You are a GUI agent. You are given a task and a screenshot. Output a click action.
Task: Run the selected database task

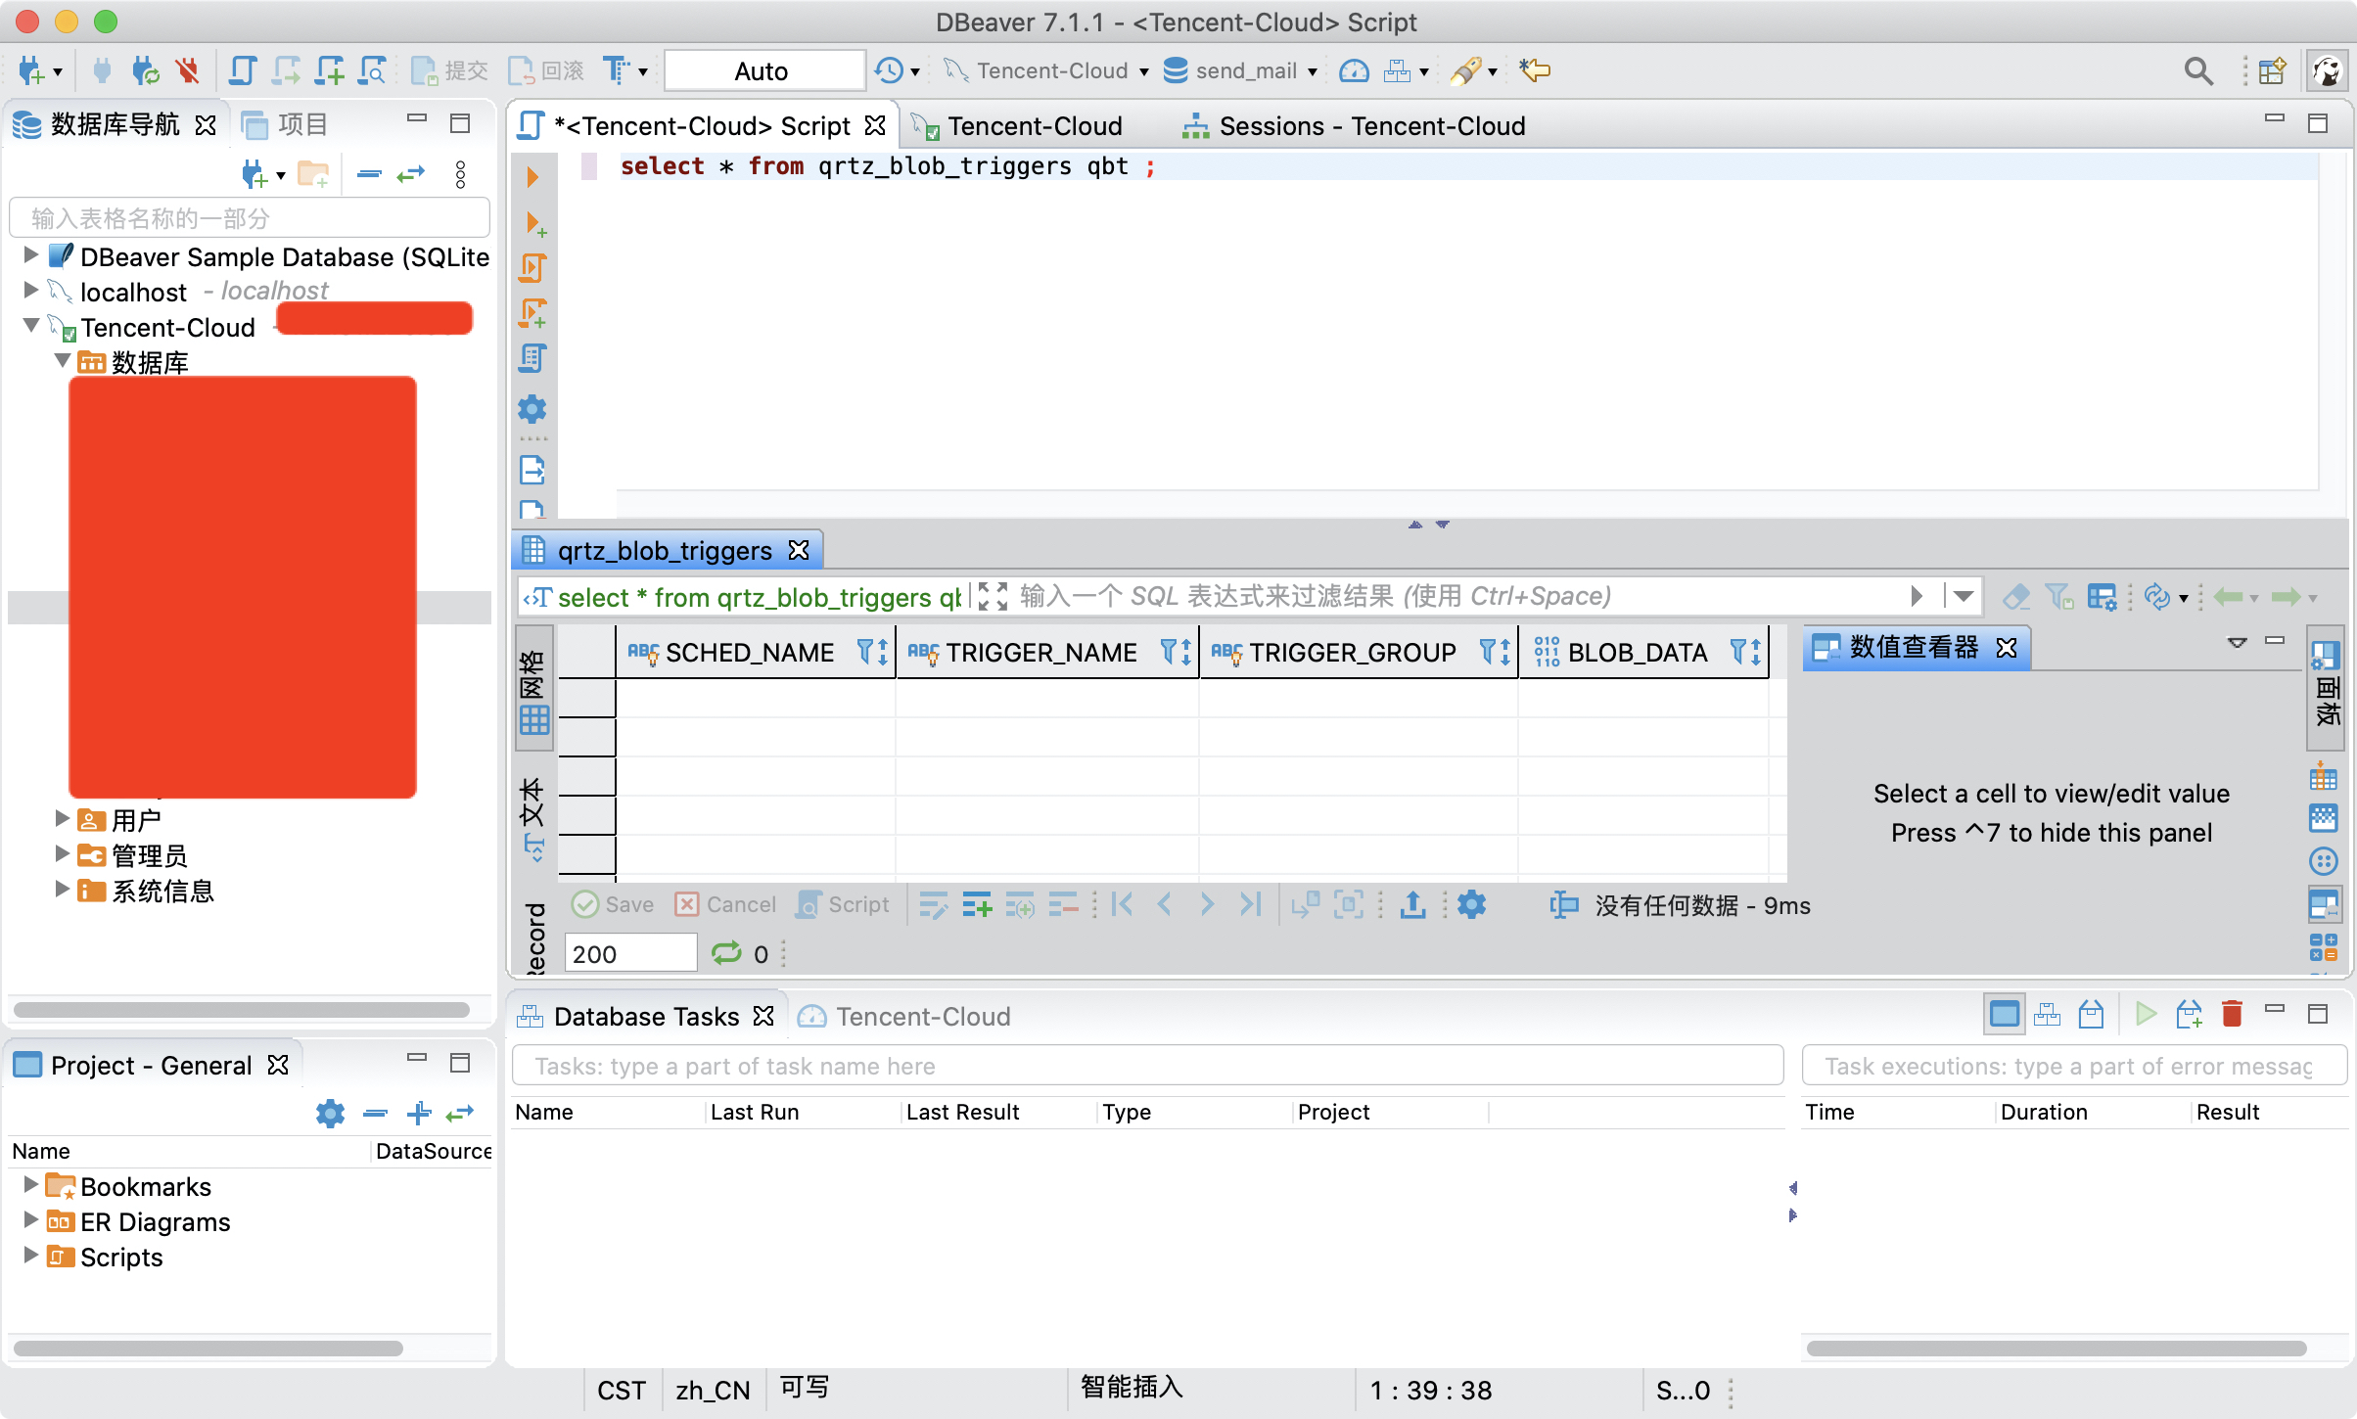(x=2146, y=1014)
